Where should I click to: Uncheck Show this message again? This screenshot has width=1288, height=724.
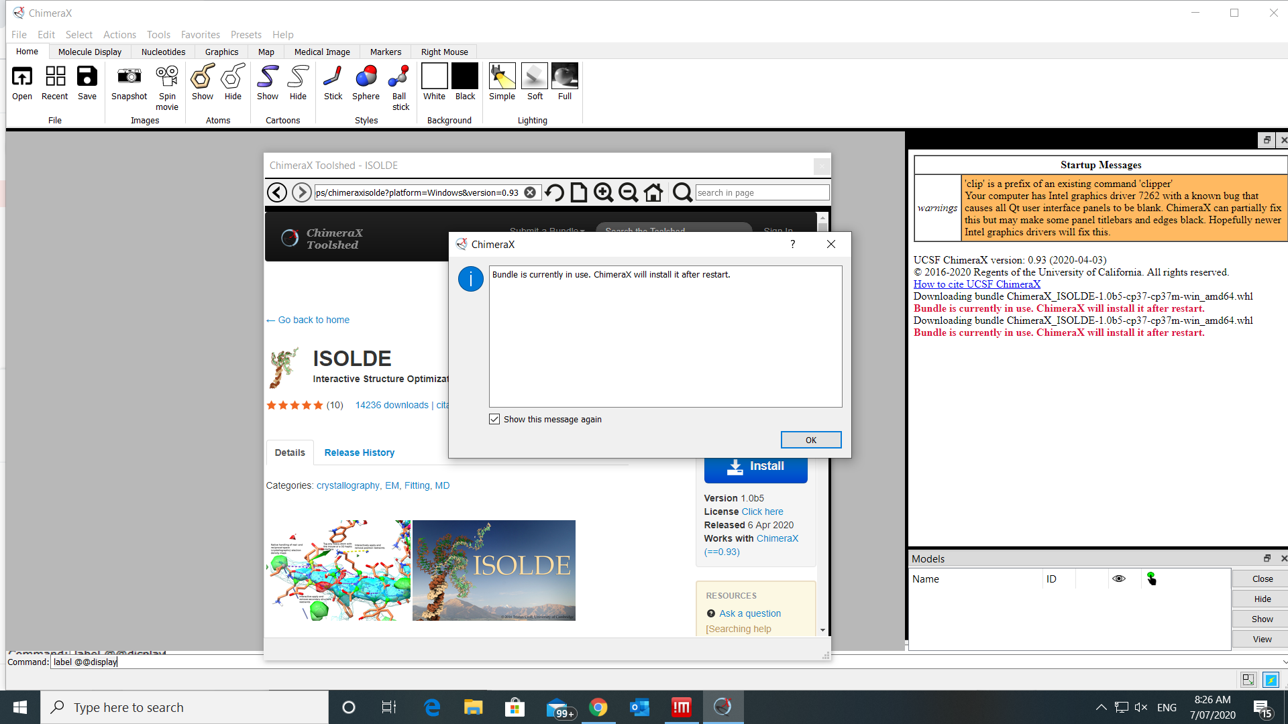495,418
